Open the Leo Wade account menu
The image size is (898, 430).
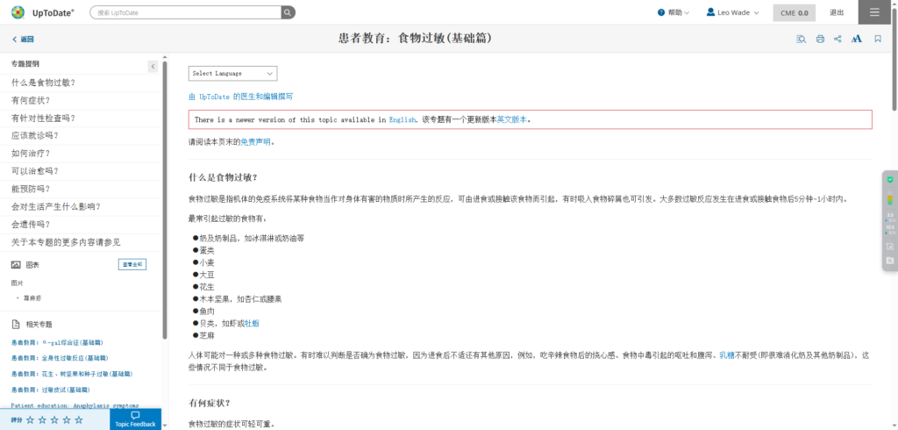(734, 12)
